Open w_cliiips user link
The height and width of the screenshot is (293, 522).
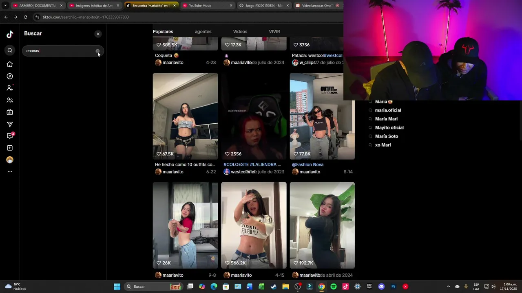coord(307,63)
